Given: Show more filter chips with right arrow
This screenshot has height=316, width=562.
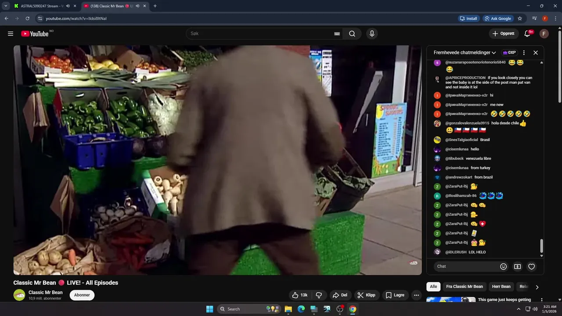Looking at the screenshot, I should pyautogui.click(x=537, y=287).
